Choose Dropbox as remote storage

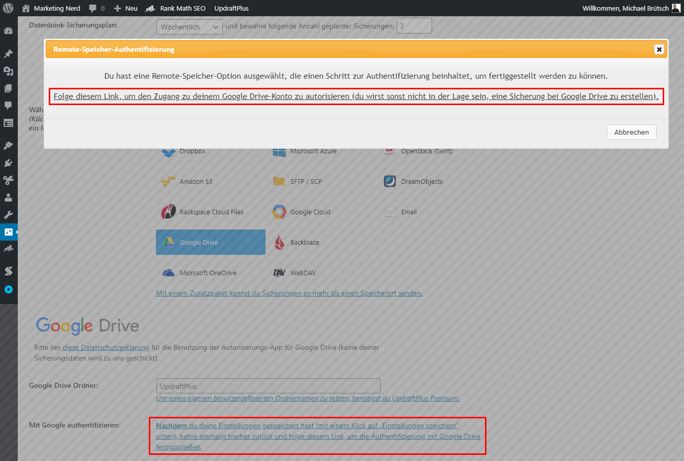coord(183,151)
